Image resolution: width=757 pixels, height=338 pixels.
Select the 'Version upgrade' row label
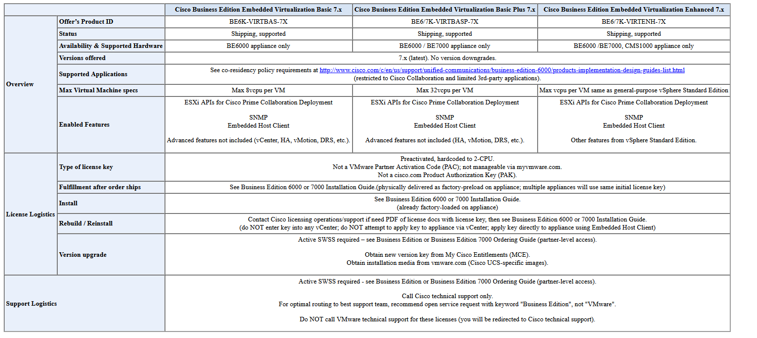click(83, 255)
